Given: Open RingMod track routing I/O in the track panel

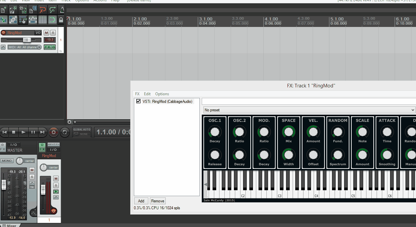Looking at the screenshot, I should coord(38,33).
